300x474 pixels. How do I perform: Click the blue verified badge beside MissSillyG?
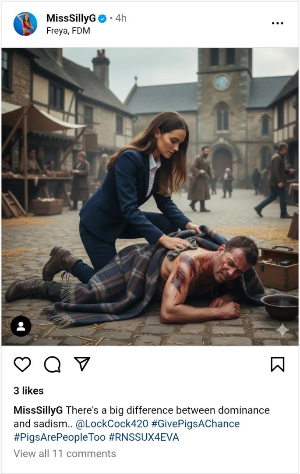coord(102,18)
